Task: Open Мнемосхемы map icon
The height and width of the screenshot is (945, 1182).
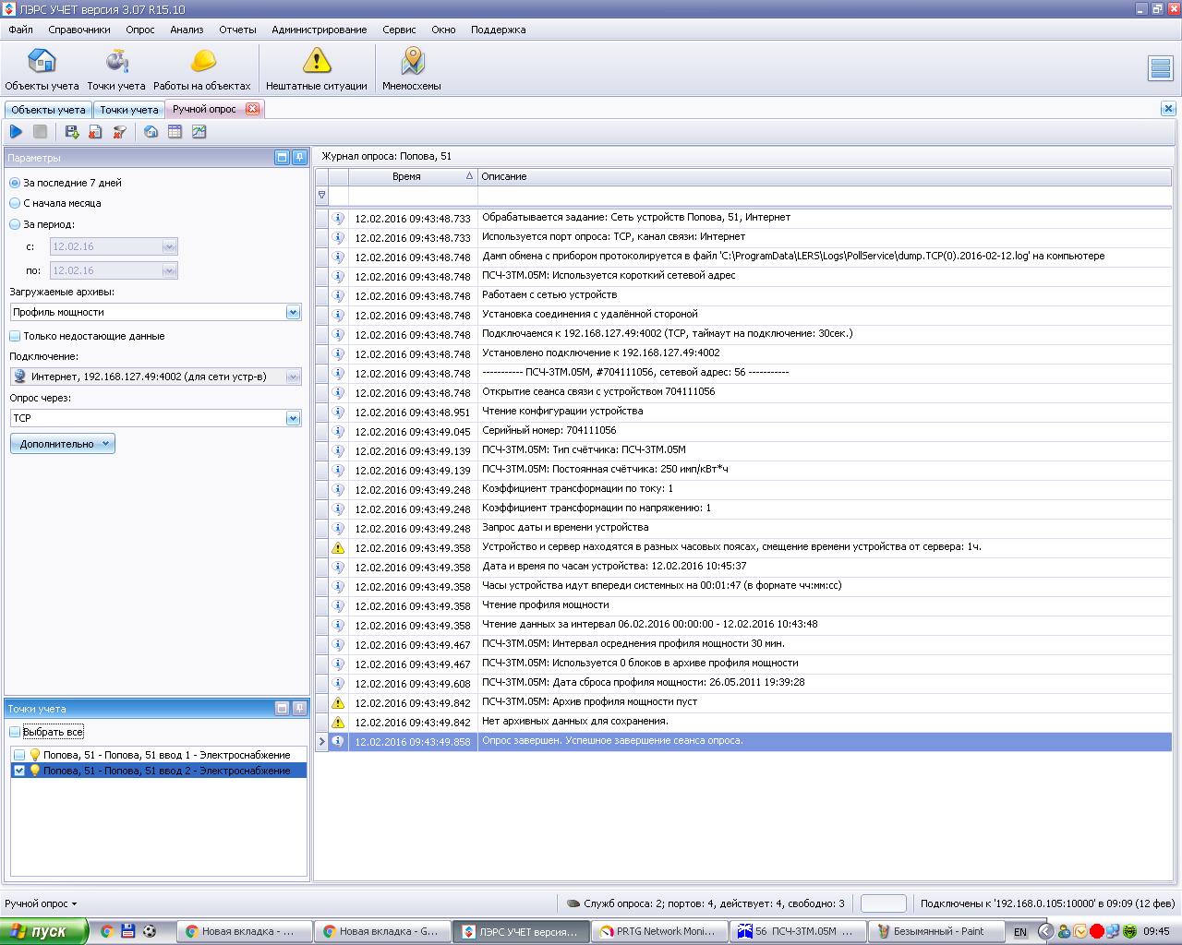Action: pyautogui.click(x=412, y=69)
